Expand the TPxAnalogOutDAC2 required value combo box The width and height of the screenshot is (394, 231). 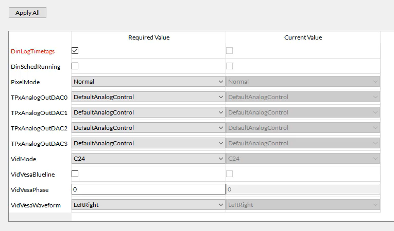148,128
